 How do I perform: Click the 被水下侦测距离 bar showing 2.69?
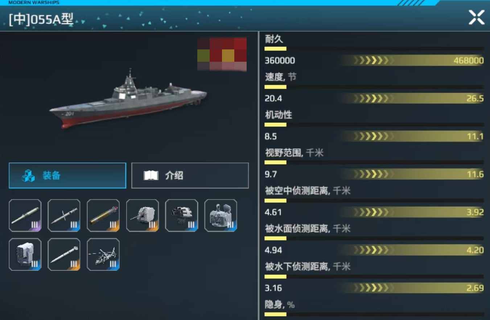pos(412,288)
